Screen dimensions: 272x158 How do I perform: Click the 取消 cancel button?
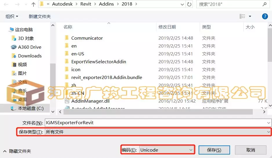251,150
